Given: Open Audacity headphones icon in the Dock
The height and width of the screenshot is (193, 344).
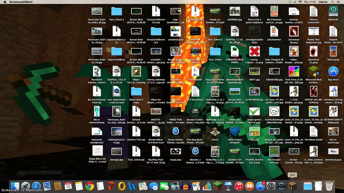Looking at the screenshot, I should coord(185,186).
